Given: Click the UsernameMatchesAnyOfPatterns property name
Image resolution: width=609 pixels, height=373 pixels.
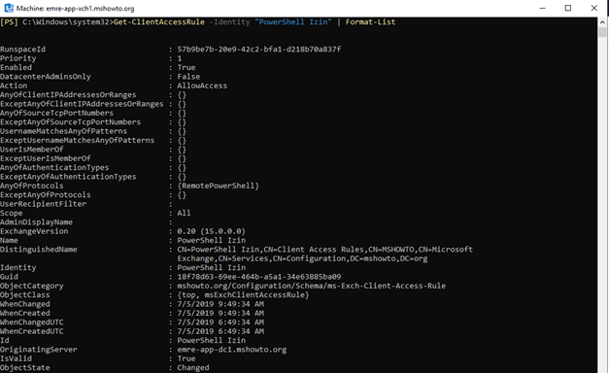Looking at the screenshot, I should [63, 131].
